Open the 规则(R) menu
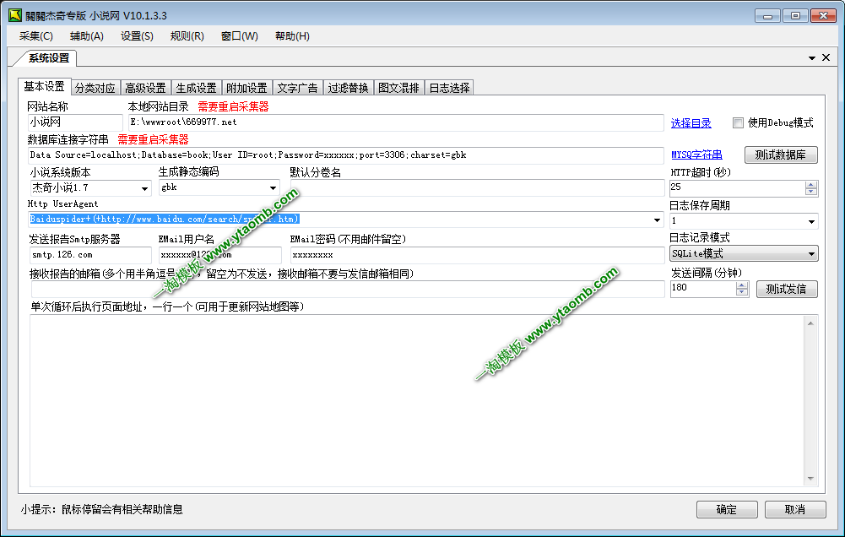The width and height of the screenshot is (845, 537). 187,36
